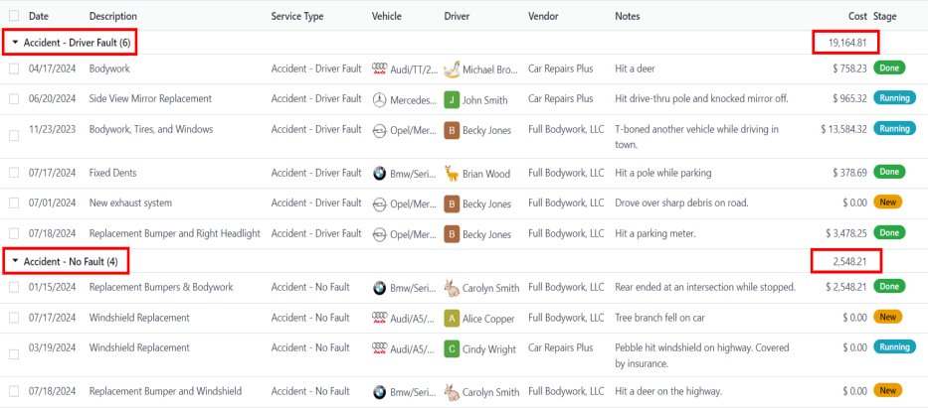The height and width of the screenshot is (408, 928).
Task: Click Michael Bro... driver avatar
Action: pos(452,68)
